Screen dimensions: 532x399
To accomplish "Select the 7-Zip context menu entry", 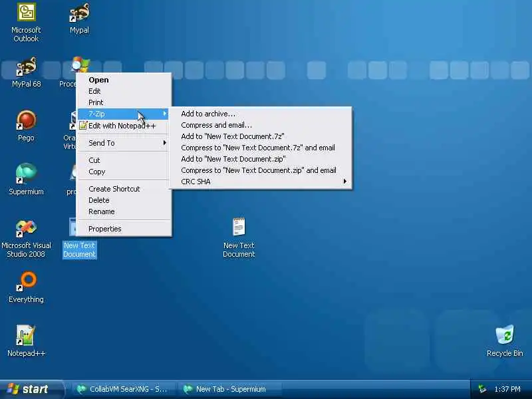I will (x=124, y=114).
